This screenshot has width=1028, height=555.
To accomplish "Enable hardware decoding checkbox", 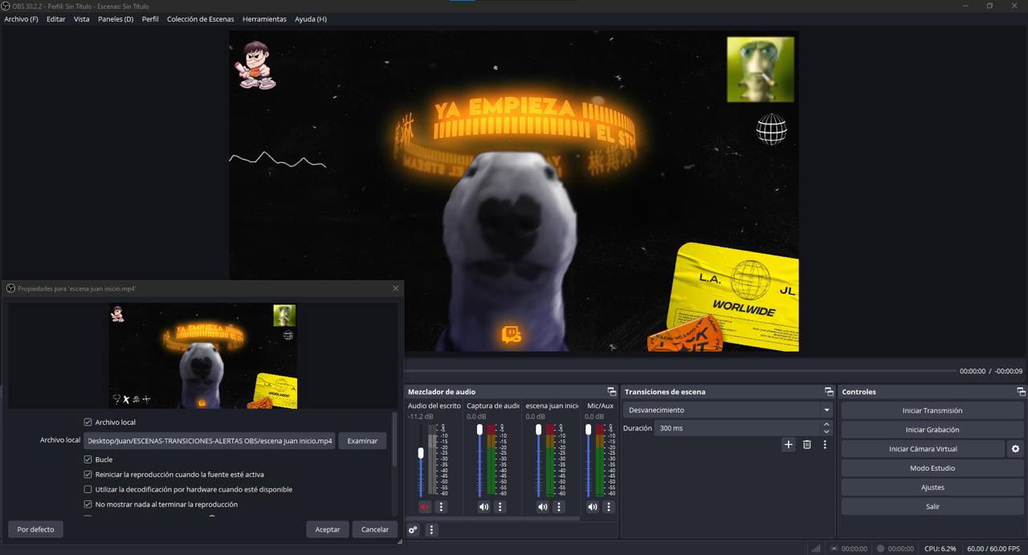I will (88, 490).
